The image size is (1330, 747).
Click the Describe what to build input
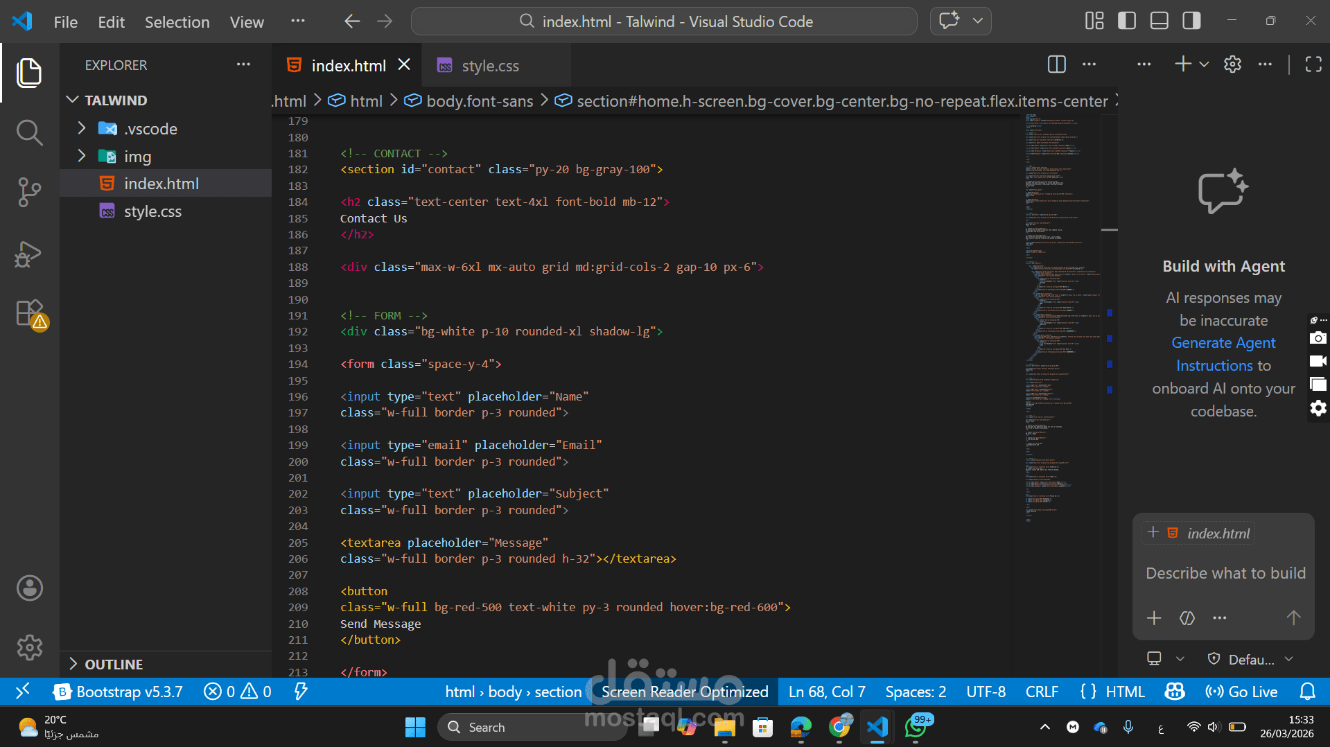[x=1225, y=573]
